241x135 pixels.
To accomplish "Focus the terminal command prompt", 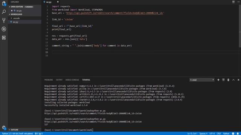I will coord(69,130).
